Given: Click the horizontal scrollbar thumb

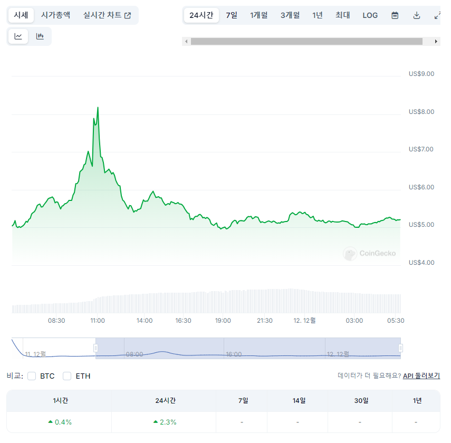Looking at the screenshot, I should point(306,42).
